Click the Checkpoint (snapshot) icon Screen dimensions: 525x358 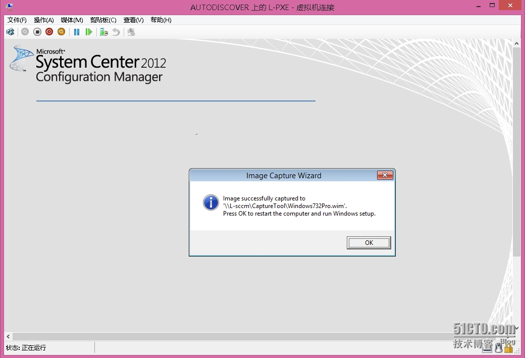(104, 32)
